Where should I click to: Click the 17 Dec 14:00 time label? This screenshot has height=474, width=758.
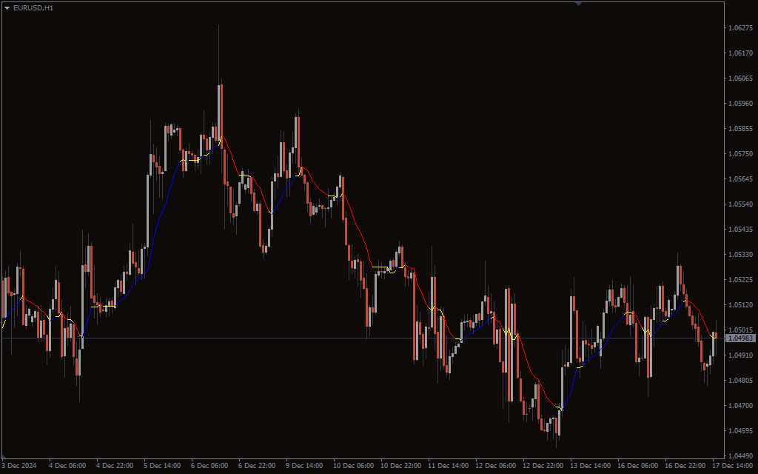click(x=734, y=466)
